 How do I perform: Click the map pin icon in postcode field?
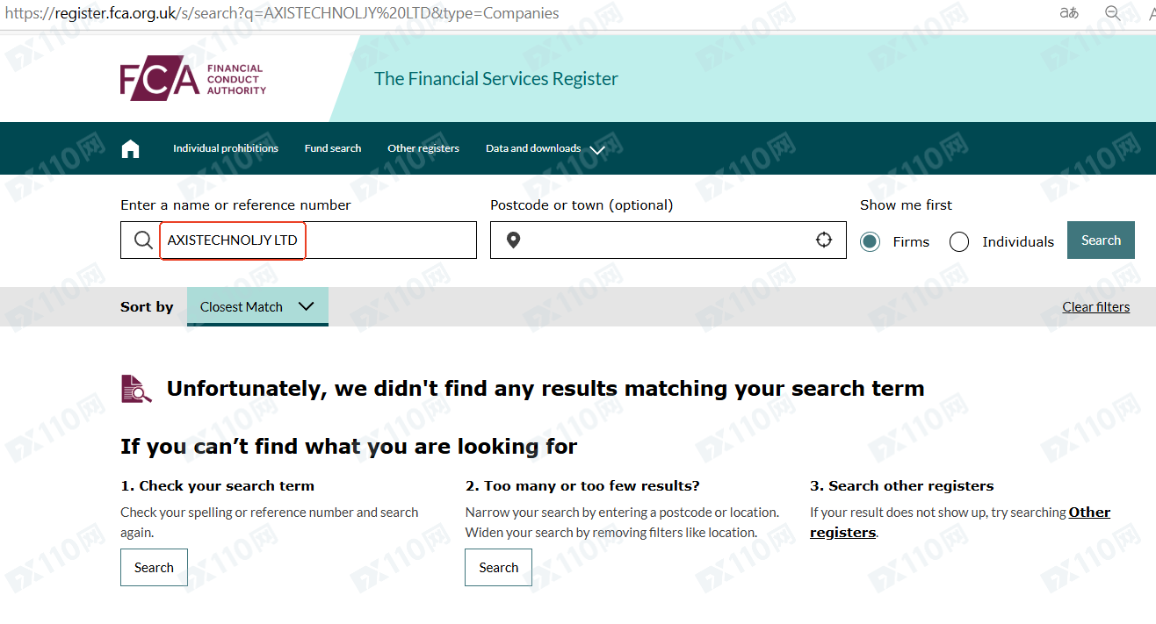click(x=513, y=240)
